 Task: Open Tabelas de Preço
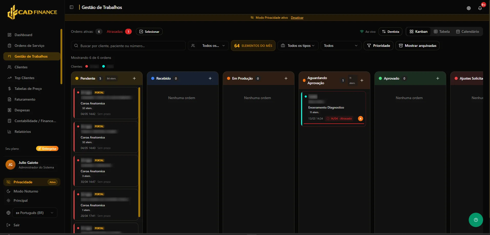(x=32, y=89)
